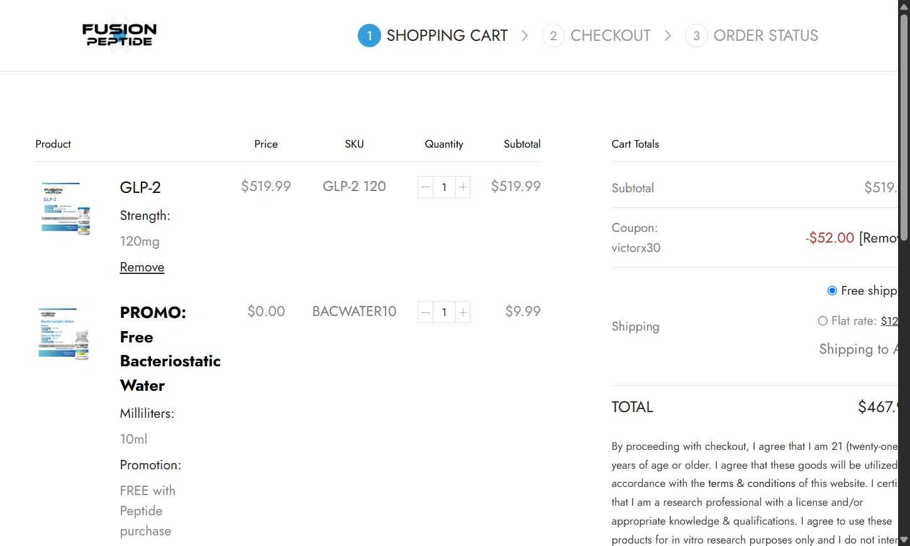Remove the victorx30 coupon

[879, 238]
